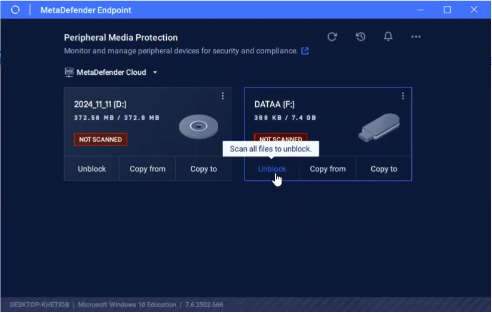
Task: Click Copy from on the D: drive card
Action: pyautogui.click(x=148, y=169)
